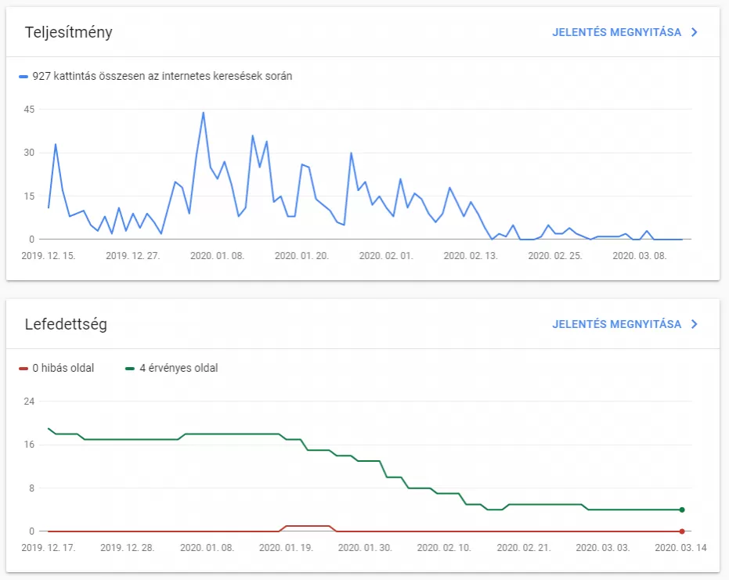This screenshot has height=580, width=729.
Task: Click the green endpoint dot of valid pages
Action: coord(682,510)
